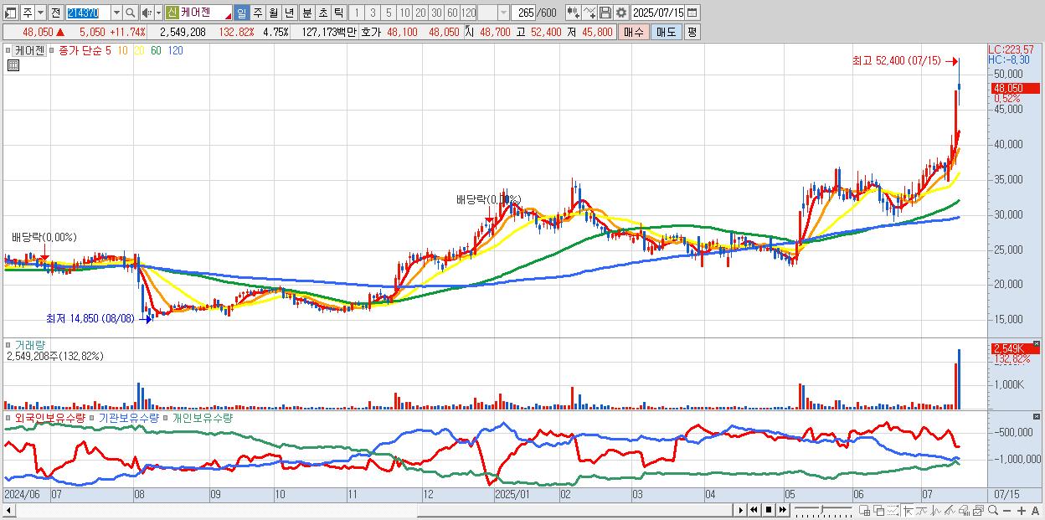The image size is (1045, 520).
Task: Click the overlapping windows icon
Action: click(x=879, y=511)
